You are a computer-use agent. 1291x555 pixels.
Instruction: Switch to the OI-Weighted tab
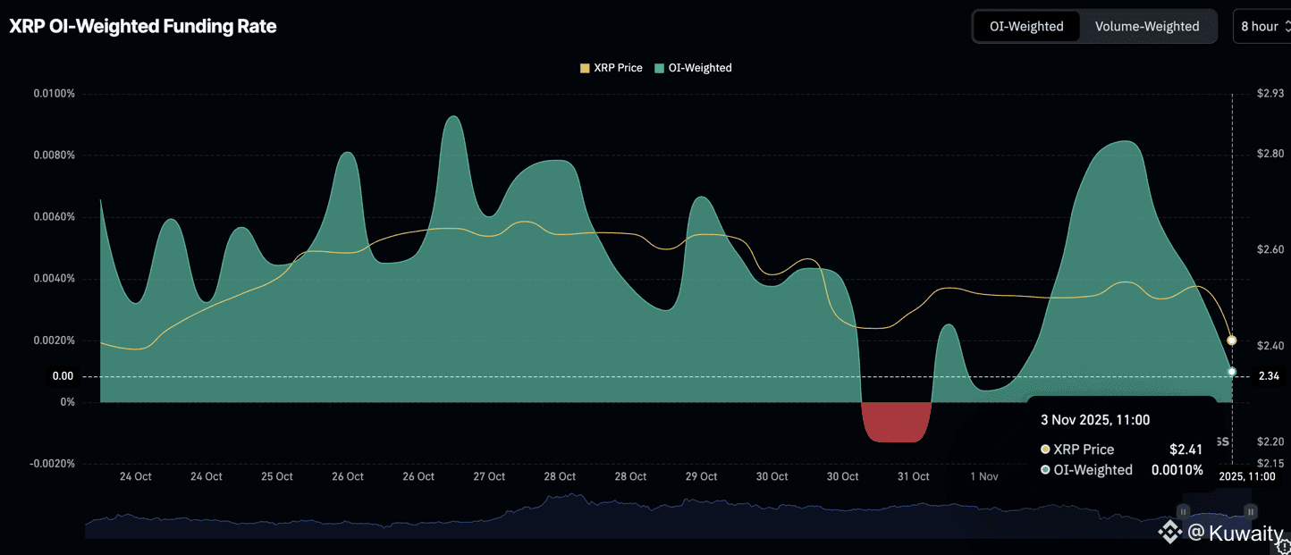tap(1026, 26)
